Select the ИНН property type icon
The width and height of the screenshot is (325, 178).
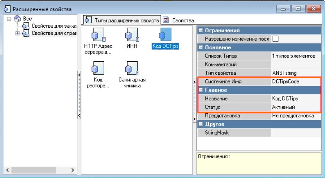(x=131, y=35)
